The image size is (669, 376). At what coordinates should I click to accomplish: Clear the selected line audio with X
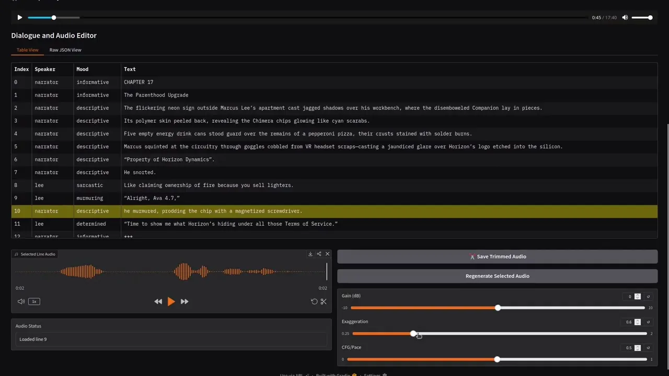tap(328, 254)
